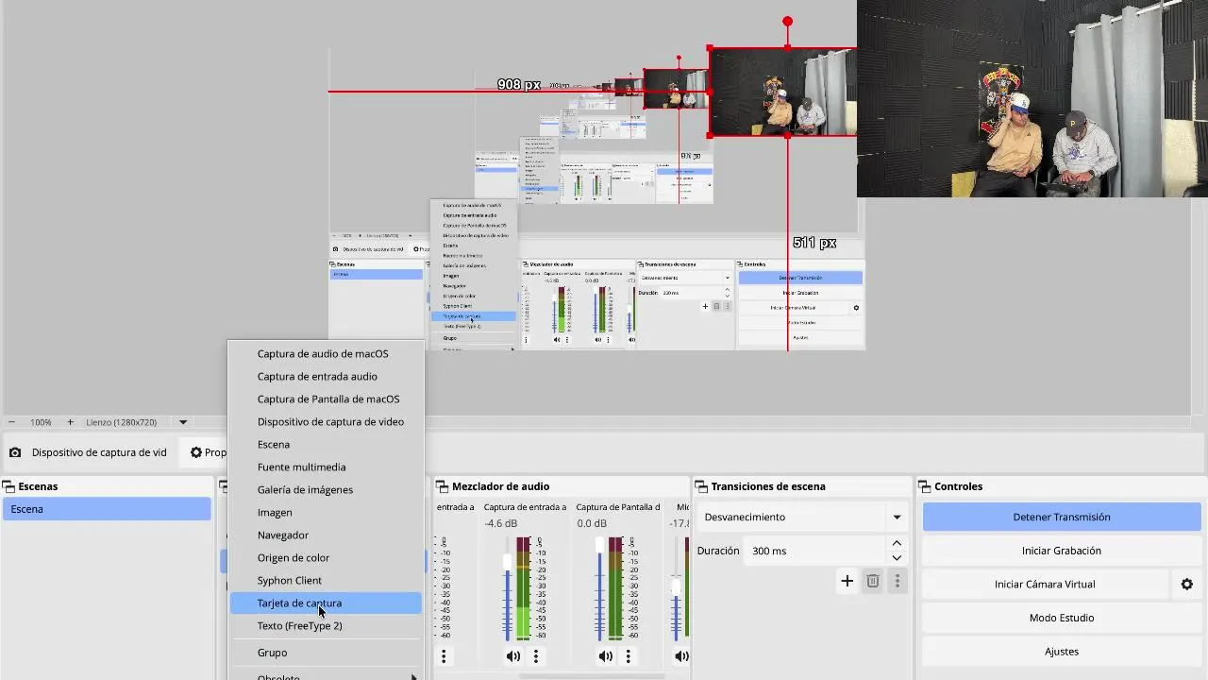Image resolution: width=1208 pixels, height=680 pixels.
Task: Click the Transiciones de escena dock icon
Action: pyautogui.click(x=701, y=486)
